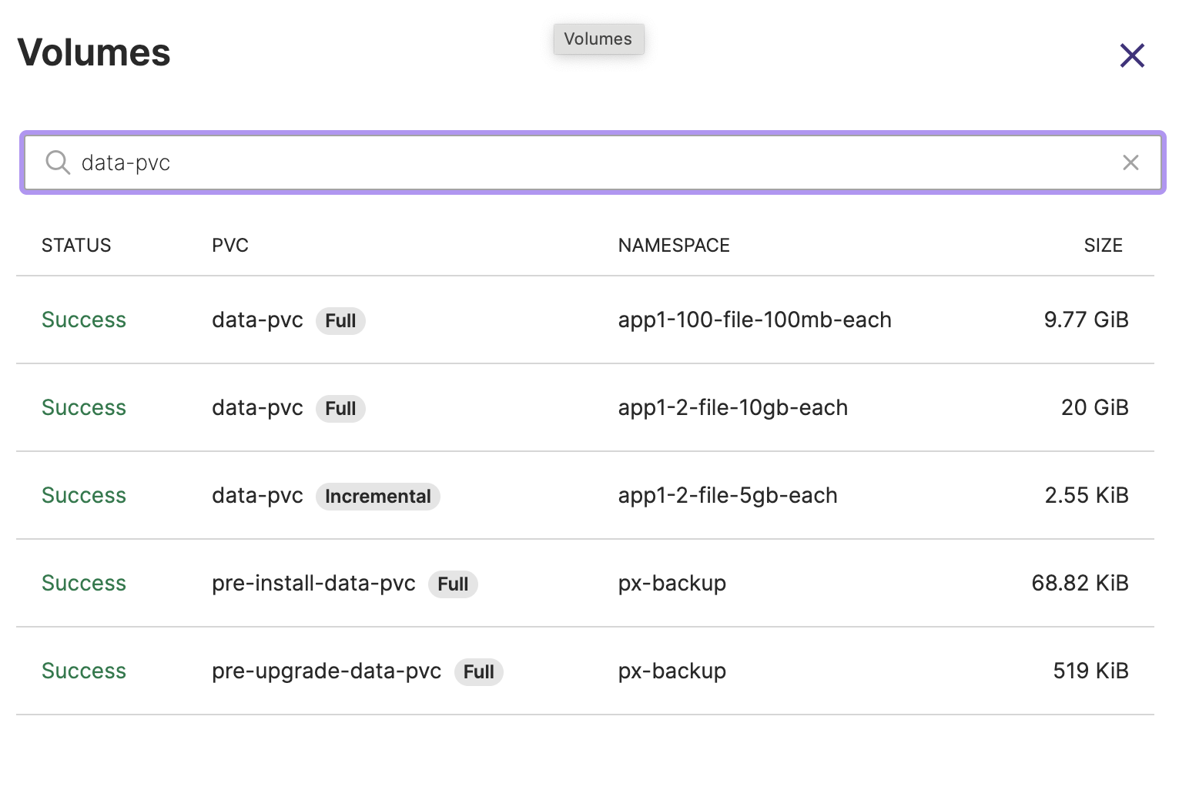
Task: Click the Full badge next to pre-upgrade-data-pvc
Action: click(478, 672)
